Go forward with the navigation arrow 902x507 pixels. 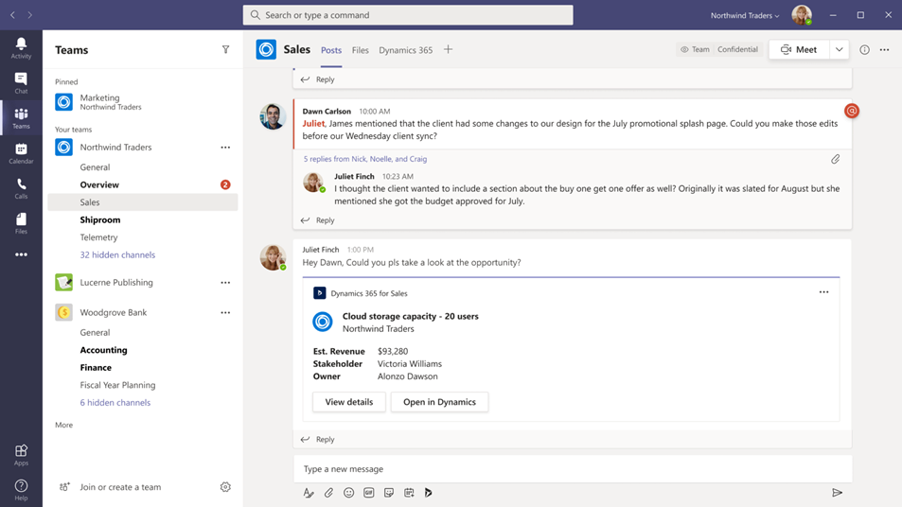30,15
